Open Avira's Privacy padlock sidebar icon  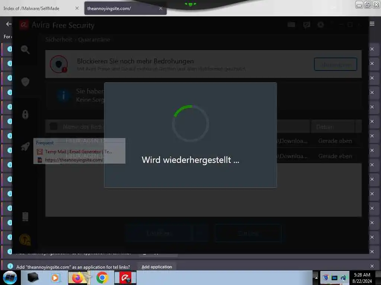pyautogui.click(x=25, y=114)
